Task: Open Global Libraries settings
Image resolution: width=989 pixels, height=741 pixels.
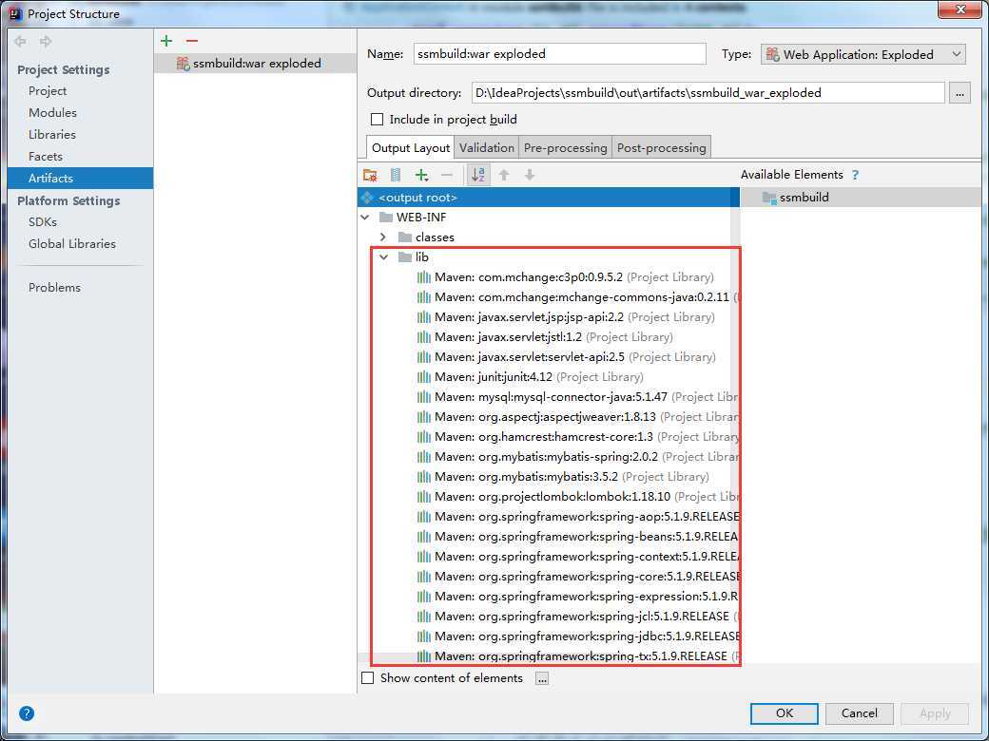Action: 72,244
